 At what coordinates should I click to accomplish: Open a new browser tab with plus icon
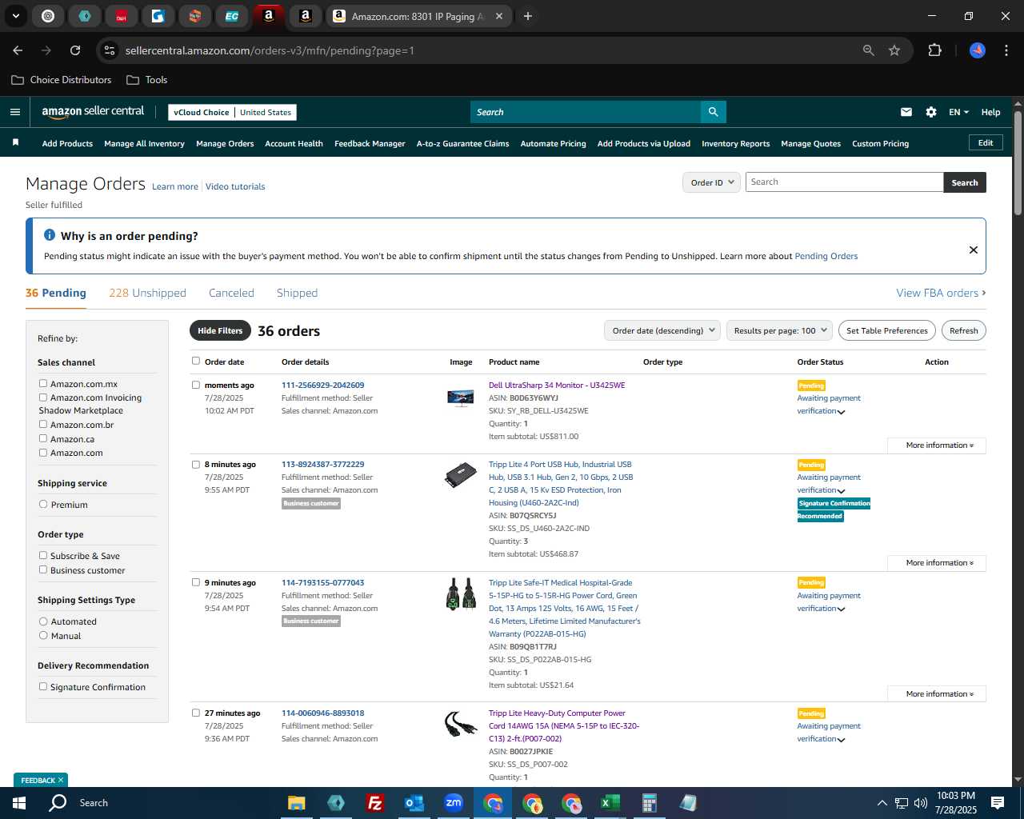coord(528,16)
